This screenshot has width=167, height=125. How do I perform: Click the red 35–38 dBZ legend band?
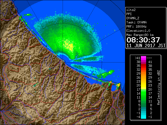pos(144,66)
